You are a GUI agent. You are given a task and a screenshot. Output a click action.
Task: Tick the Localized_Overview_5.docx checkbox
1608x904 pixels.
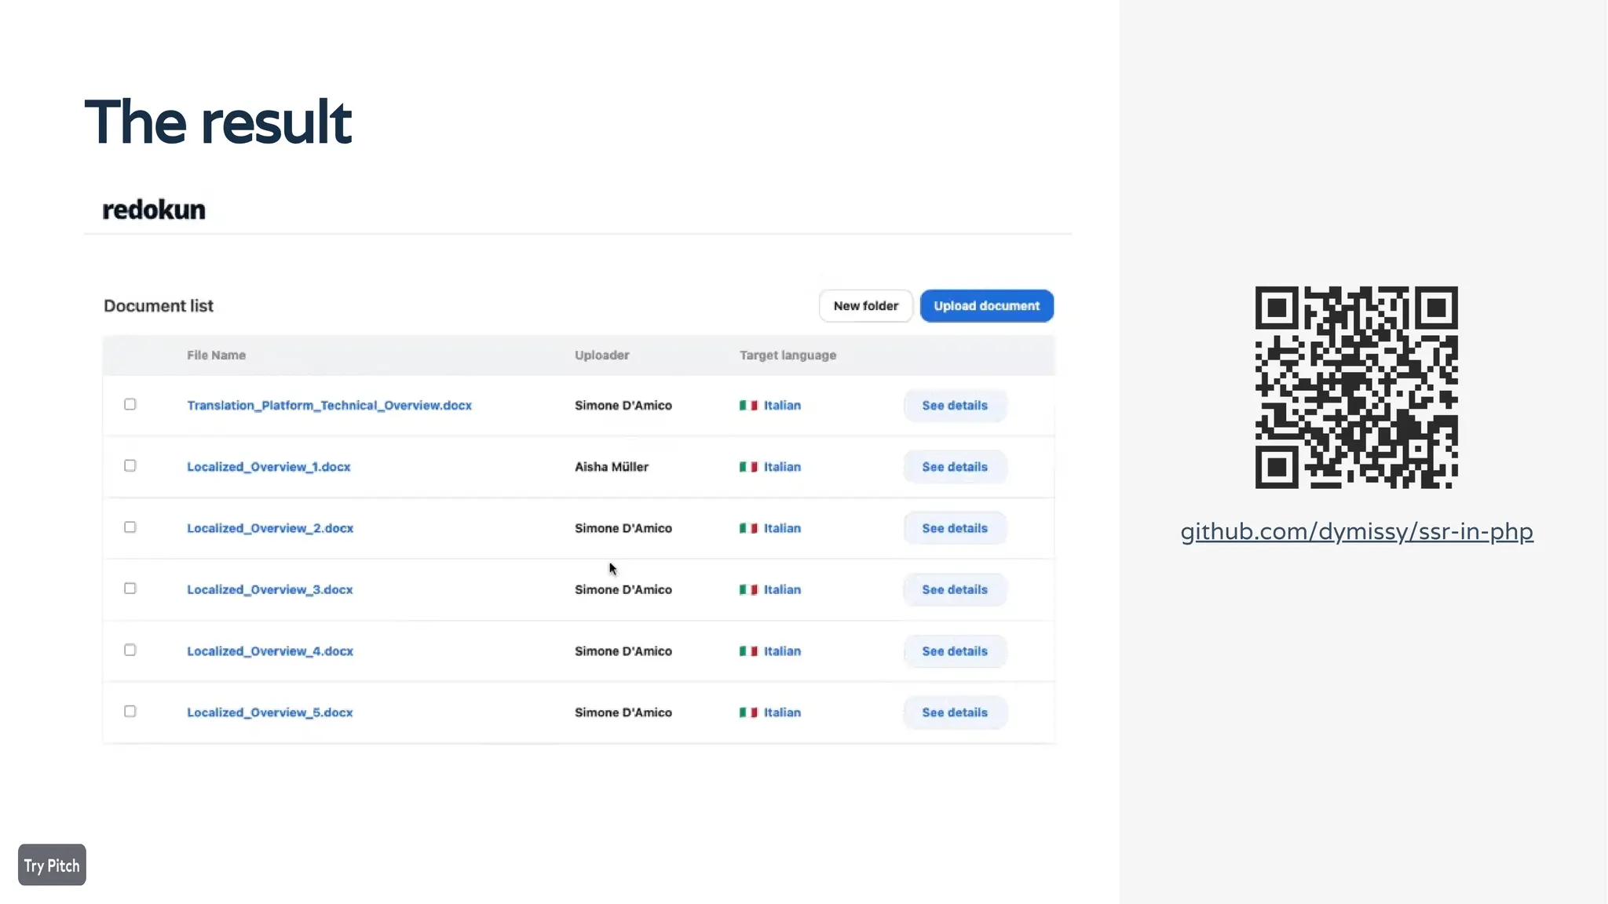(130, 711)
